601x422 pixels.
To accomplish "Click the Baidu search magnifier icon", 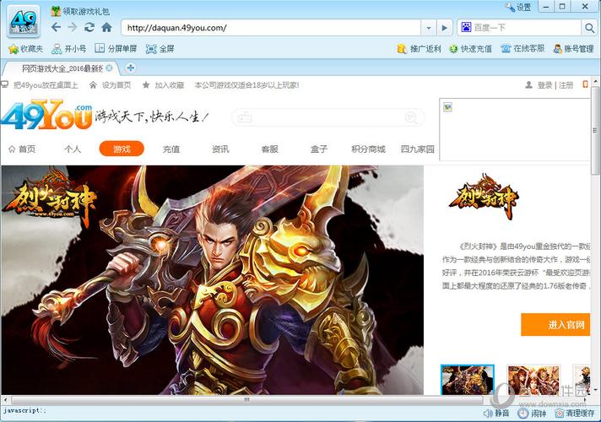I will pos(589,28).
